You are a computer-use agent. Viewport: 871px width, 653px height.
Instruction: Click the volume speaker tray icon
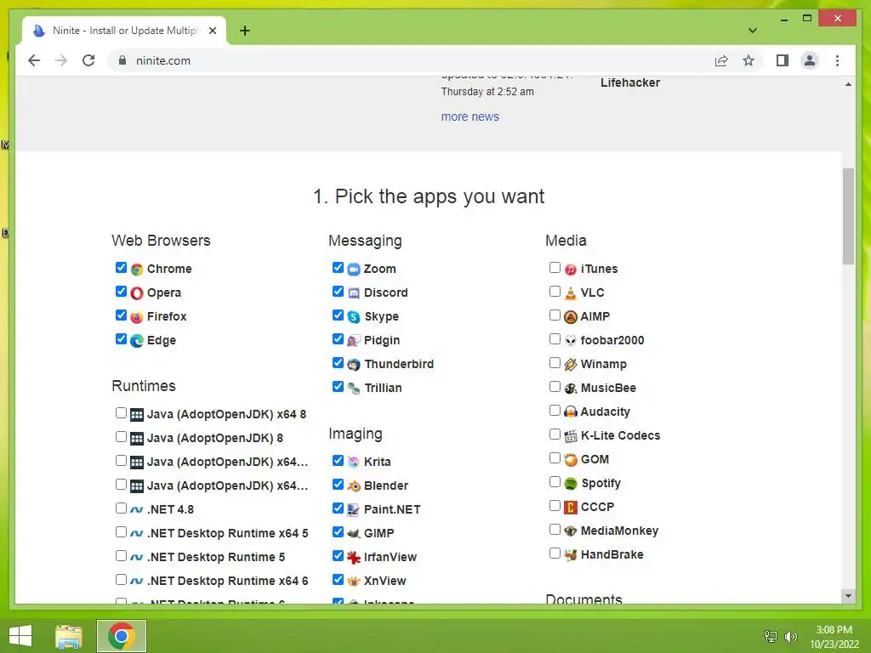coord(790,637)
